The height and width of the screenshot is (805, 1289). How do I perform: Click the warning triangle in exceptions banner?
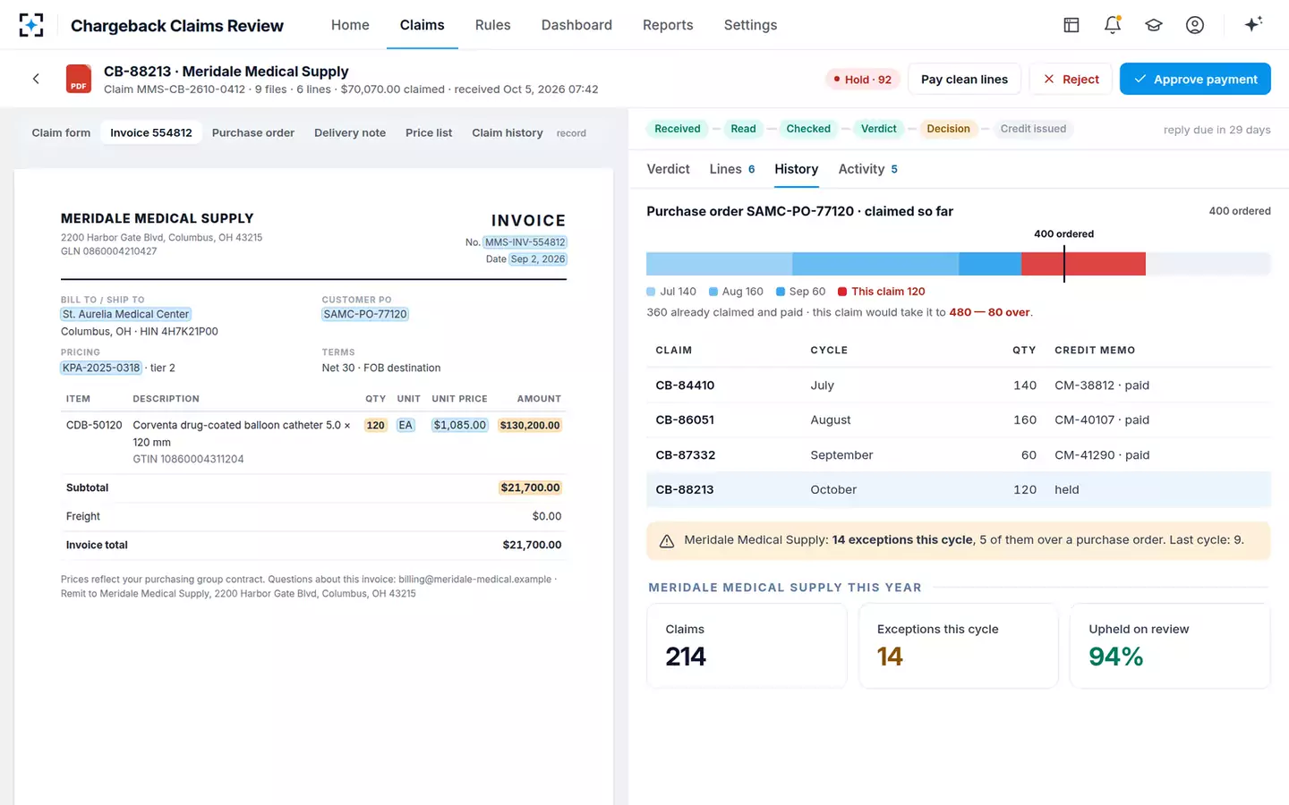tap(667, 540)
